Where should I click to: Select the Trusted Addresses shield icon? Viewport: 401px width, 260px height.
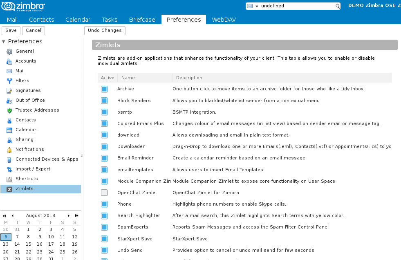[9, 110]
